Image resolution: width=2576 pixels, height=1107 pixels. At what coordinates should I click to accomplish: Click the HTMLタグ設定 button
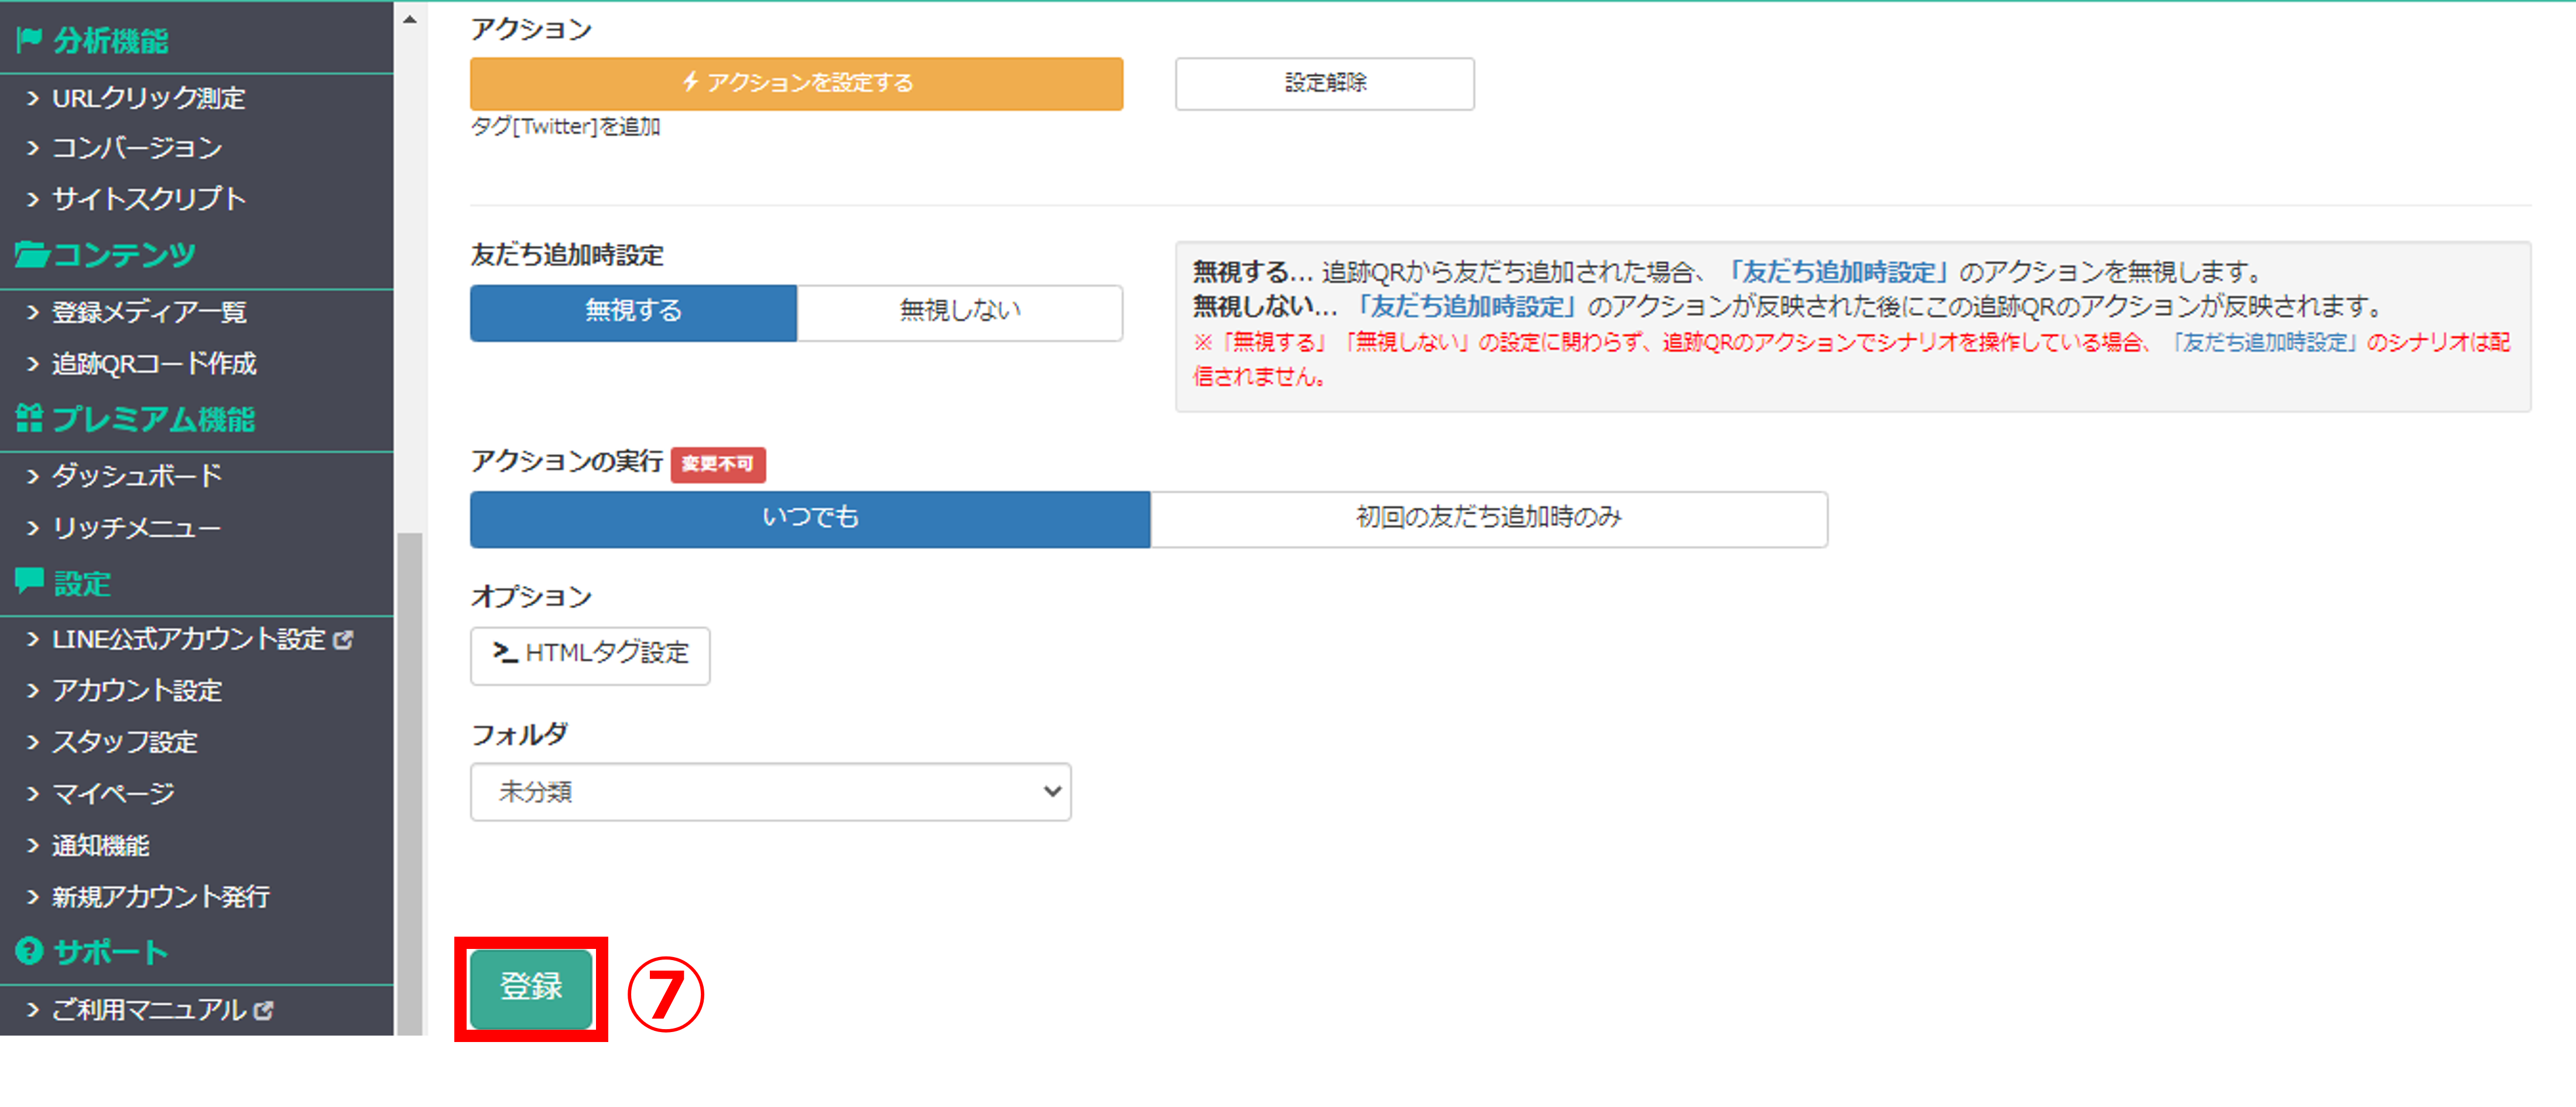coord(590,655)
